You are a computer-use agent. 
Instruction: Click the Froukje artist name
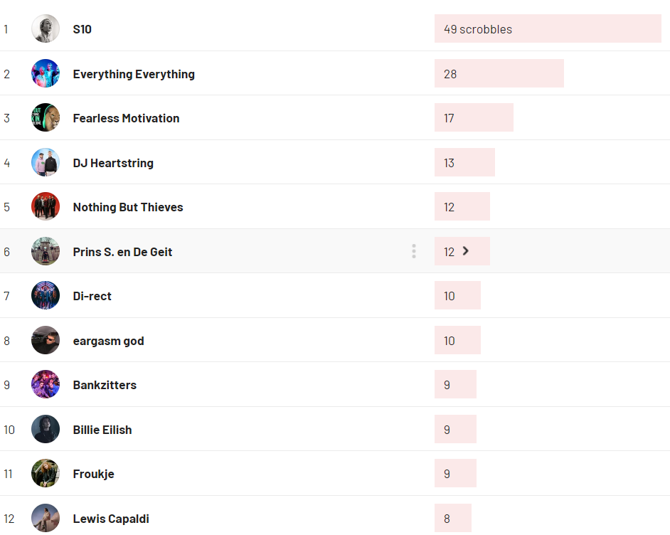[x=93, y=474]
